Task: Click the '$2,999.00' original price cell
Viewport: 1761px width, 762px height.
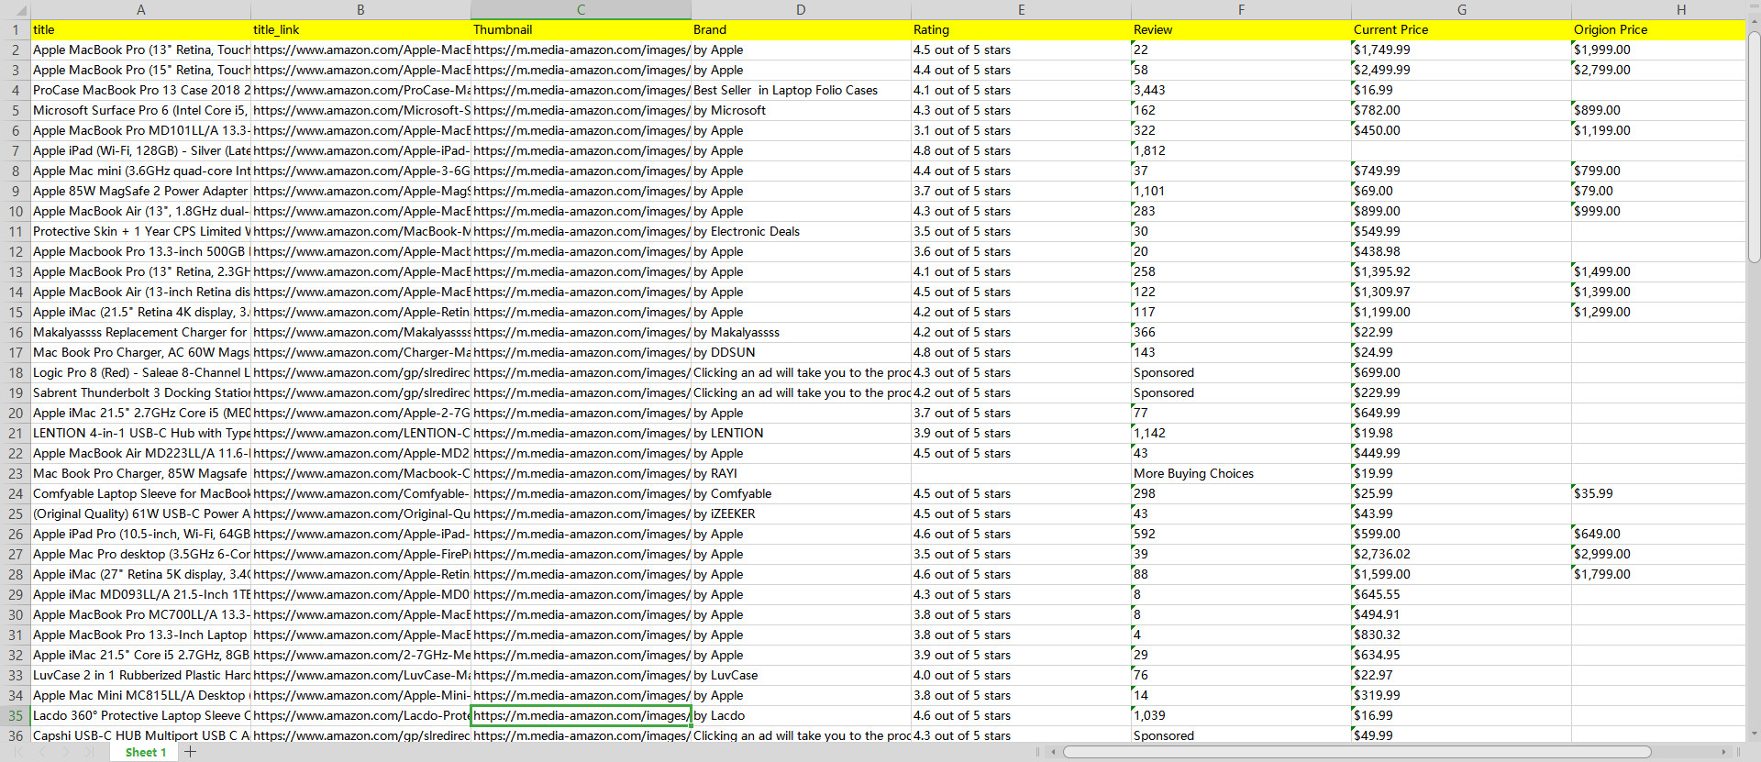Action: pyautogui.click(x=1658, y=554)
